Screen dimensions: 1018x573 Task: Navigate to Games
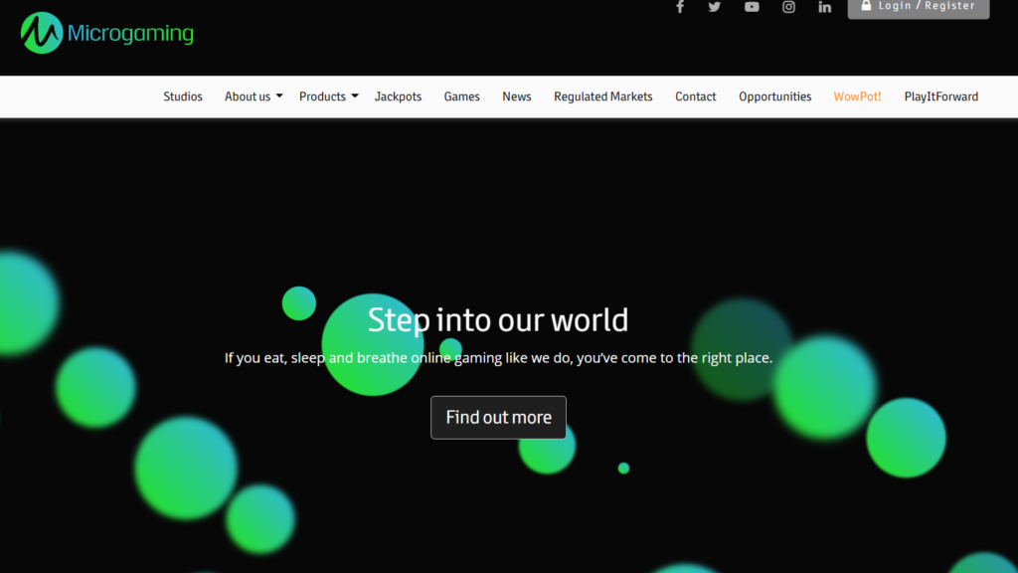click(461, 96)
